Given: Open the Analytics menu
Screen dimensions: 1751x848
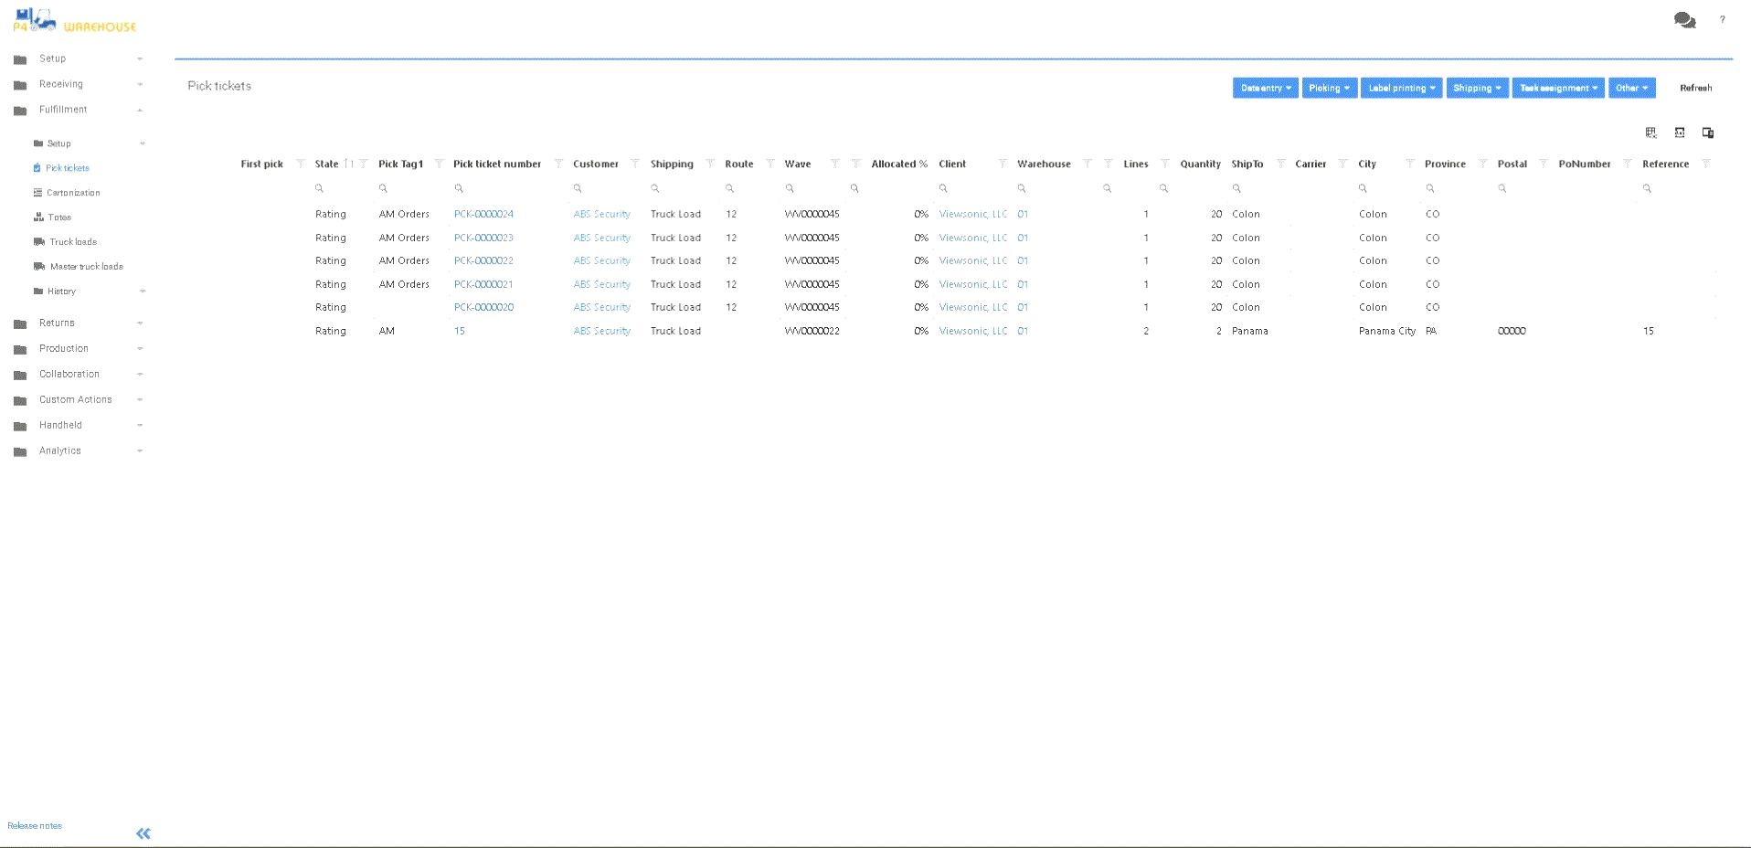Looking at the screenshot, I should tap(60, 450).
